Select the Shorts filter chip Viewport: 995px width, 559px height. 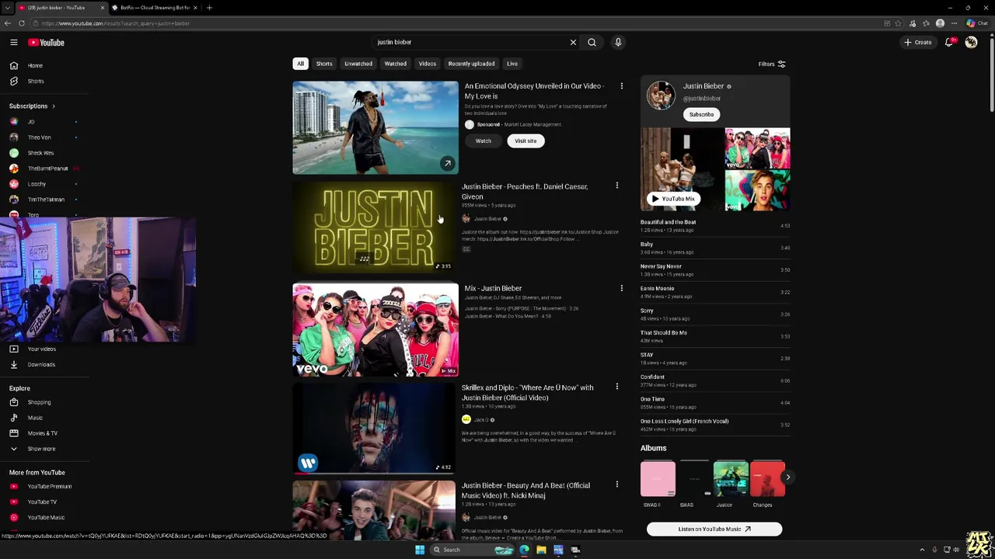coord(324,64)
